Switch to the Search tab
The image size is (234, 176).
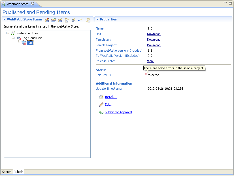[7, 172]
